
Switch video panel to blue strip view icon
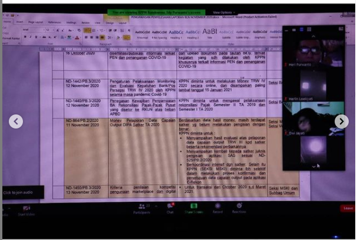tap(302, 29)
